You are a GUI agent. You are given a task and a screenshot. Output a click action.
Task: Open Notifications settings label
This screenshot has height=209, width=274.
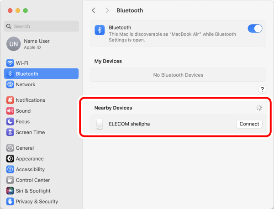(x=31, y=100)
